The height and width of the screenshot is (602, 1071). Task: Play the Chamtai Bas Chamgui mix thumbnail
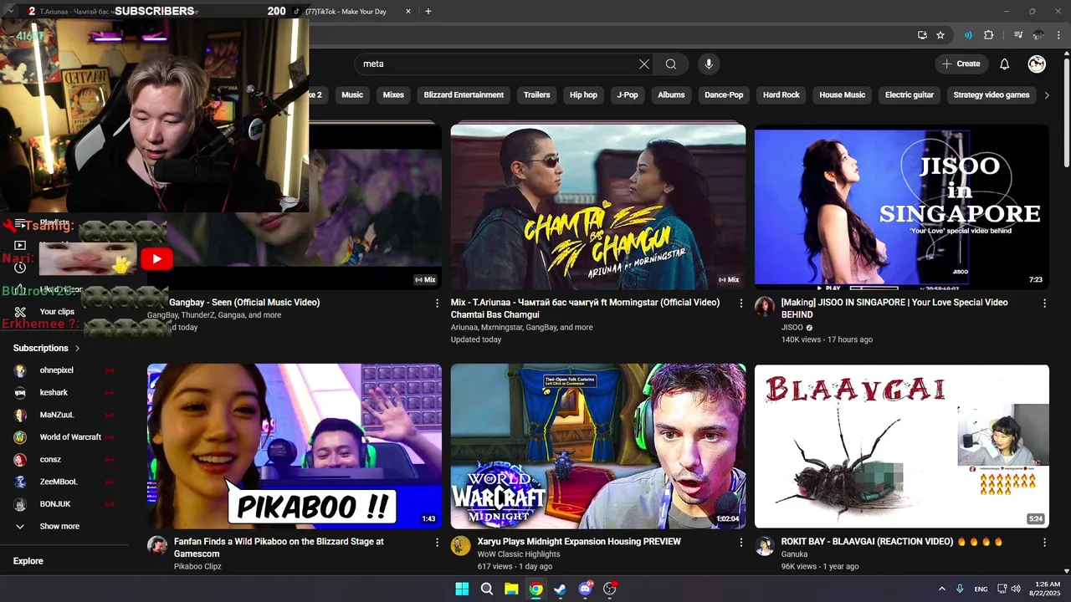tap(598, 207)
